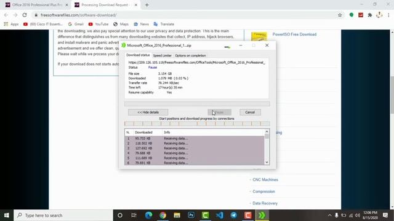Click the greyed Pause button in dialog

coord(219,112)
